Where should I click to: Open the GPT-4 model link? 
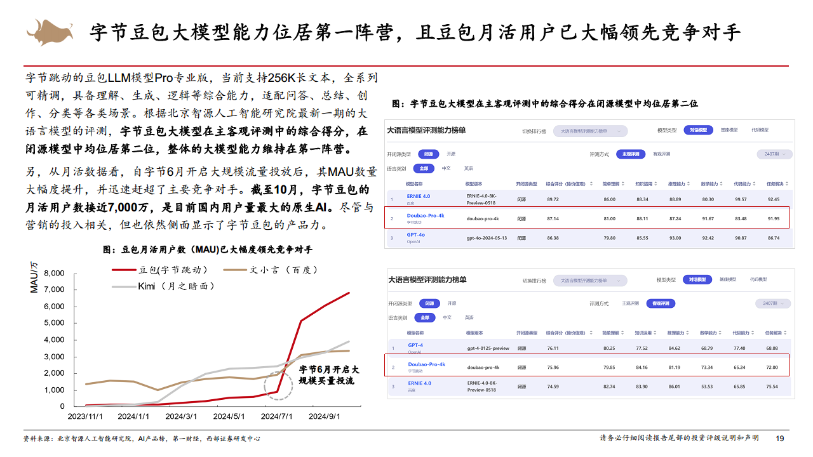415,346
